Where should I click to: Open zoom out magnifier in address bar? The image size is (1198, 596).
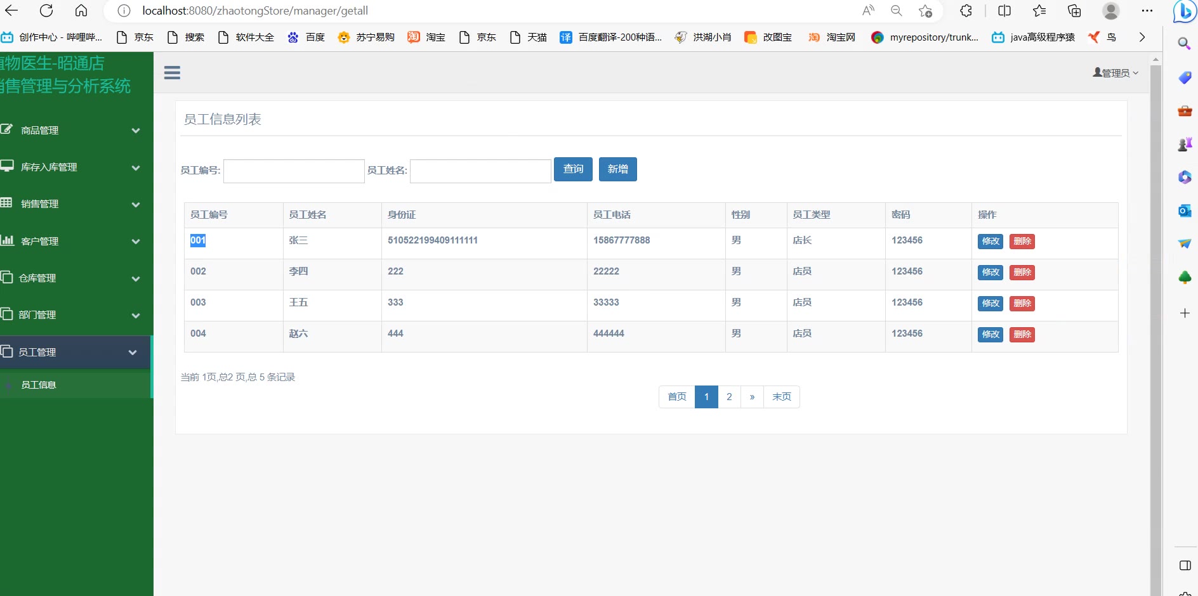(x=897, y=11)
